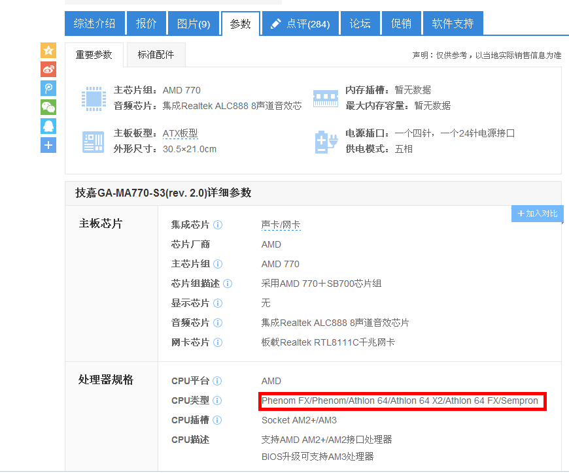Image resolution: width=569 pixels, height=473 pixels.
Task: Click 暂无数据 beside 最大内存容量
Action: (432, 106)
